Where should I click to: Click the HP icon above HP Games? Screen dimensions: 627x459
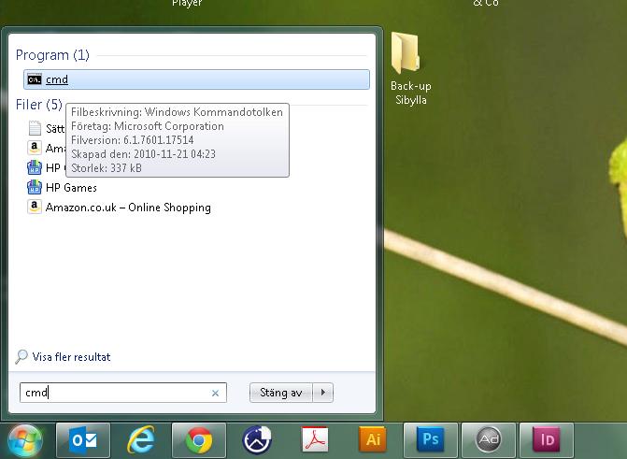pyautogui.click(x=35, y=167)
